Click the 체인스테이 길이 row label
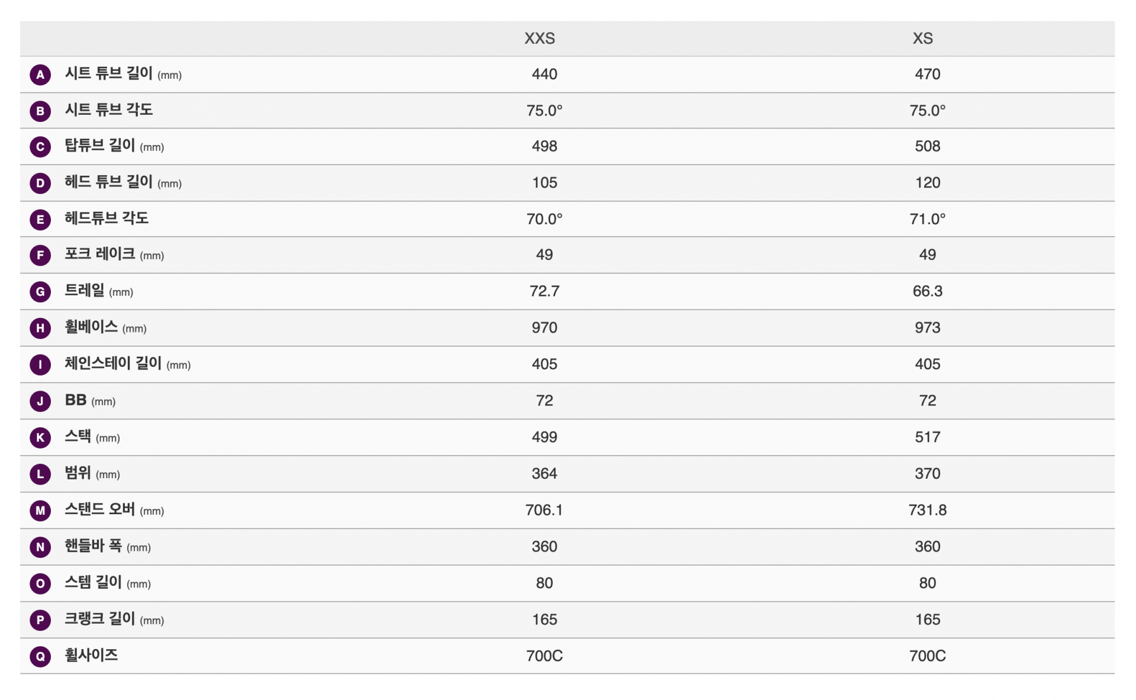 tap(113, 364)
